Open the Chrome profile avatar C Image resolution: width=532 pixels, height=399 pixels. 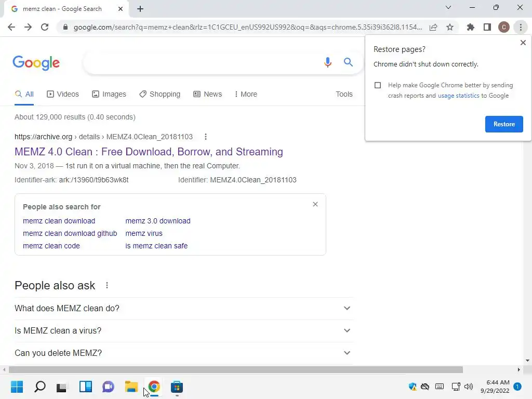(x=504, y=27)
